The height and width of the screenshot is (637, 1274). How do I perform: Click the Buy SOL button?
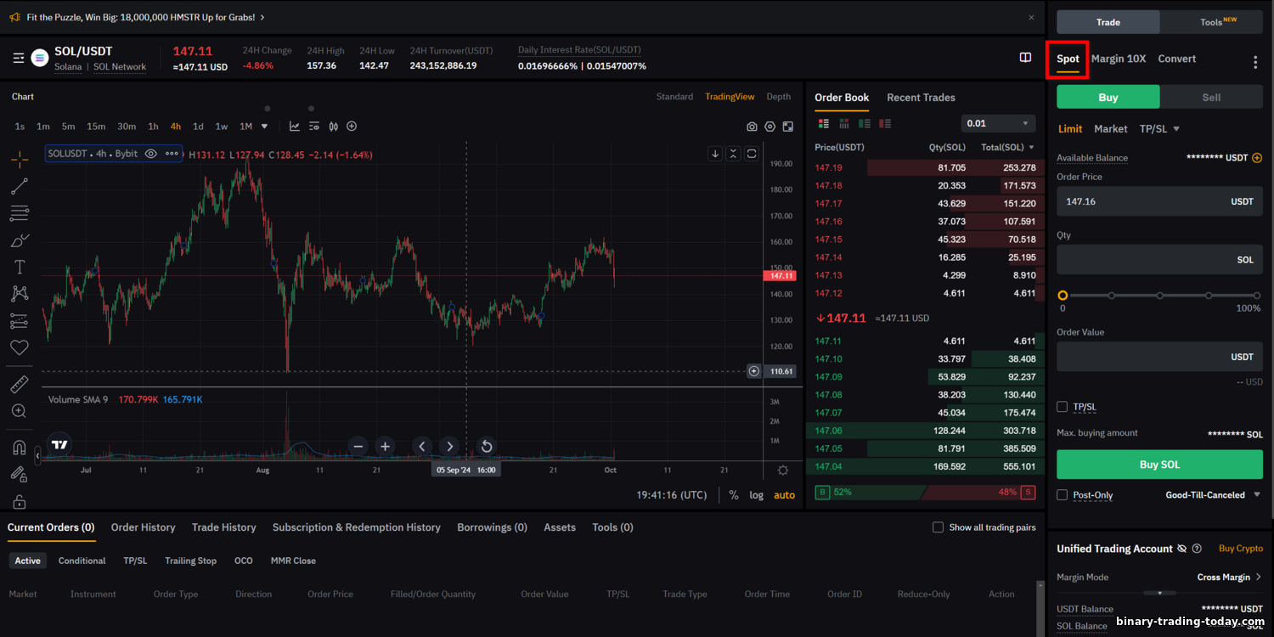pos(1159,465)
